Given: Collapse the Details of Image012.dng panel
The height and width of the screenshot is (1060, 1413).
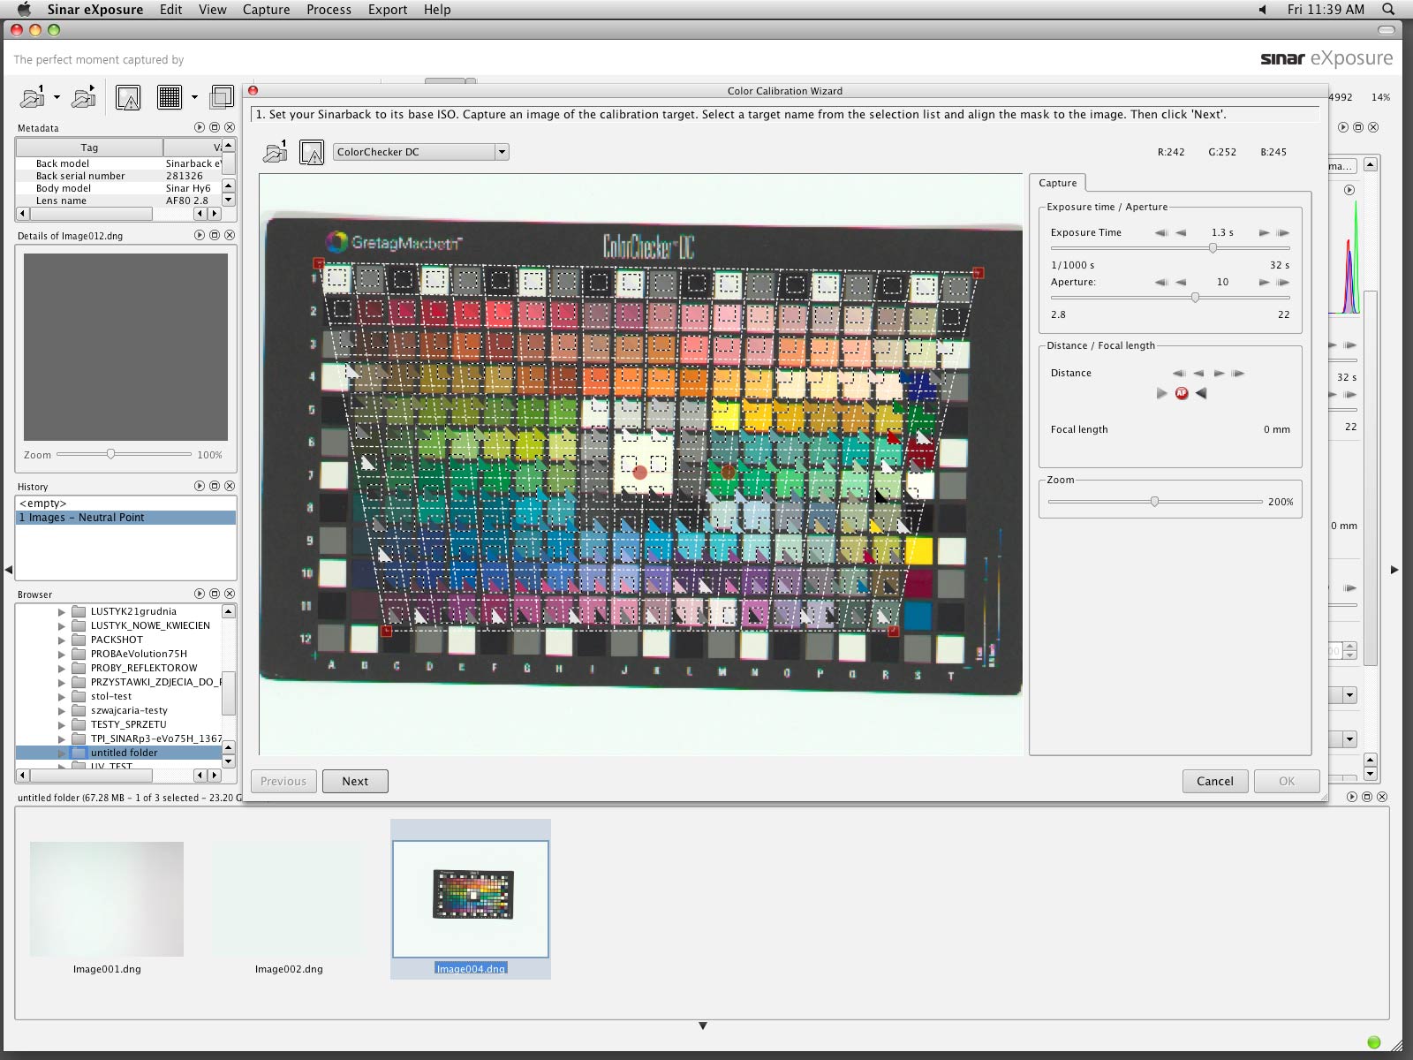Looking at the screenshot, I should point(200,235).
